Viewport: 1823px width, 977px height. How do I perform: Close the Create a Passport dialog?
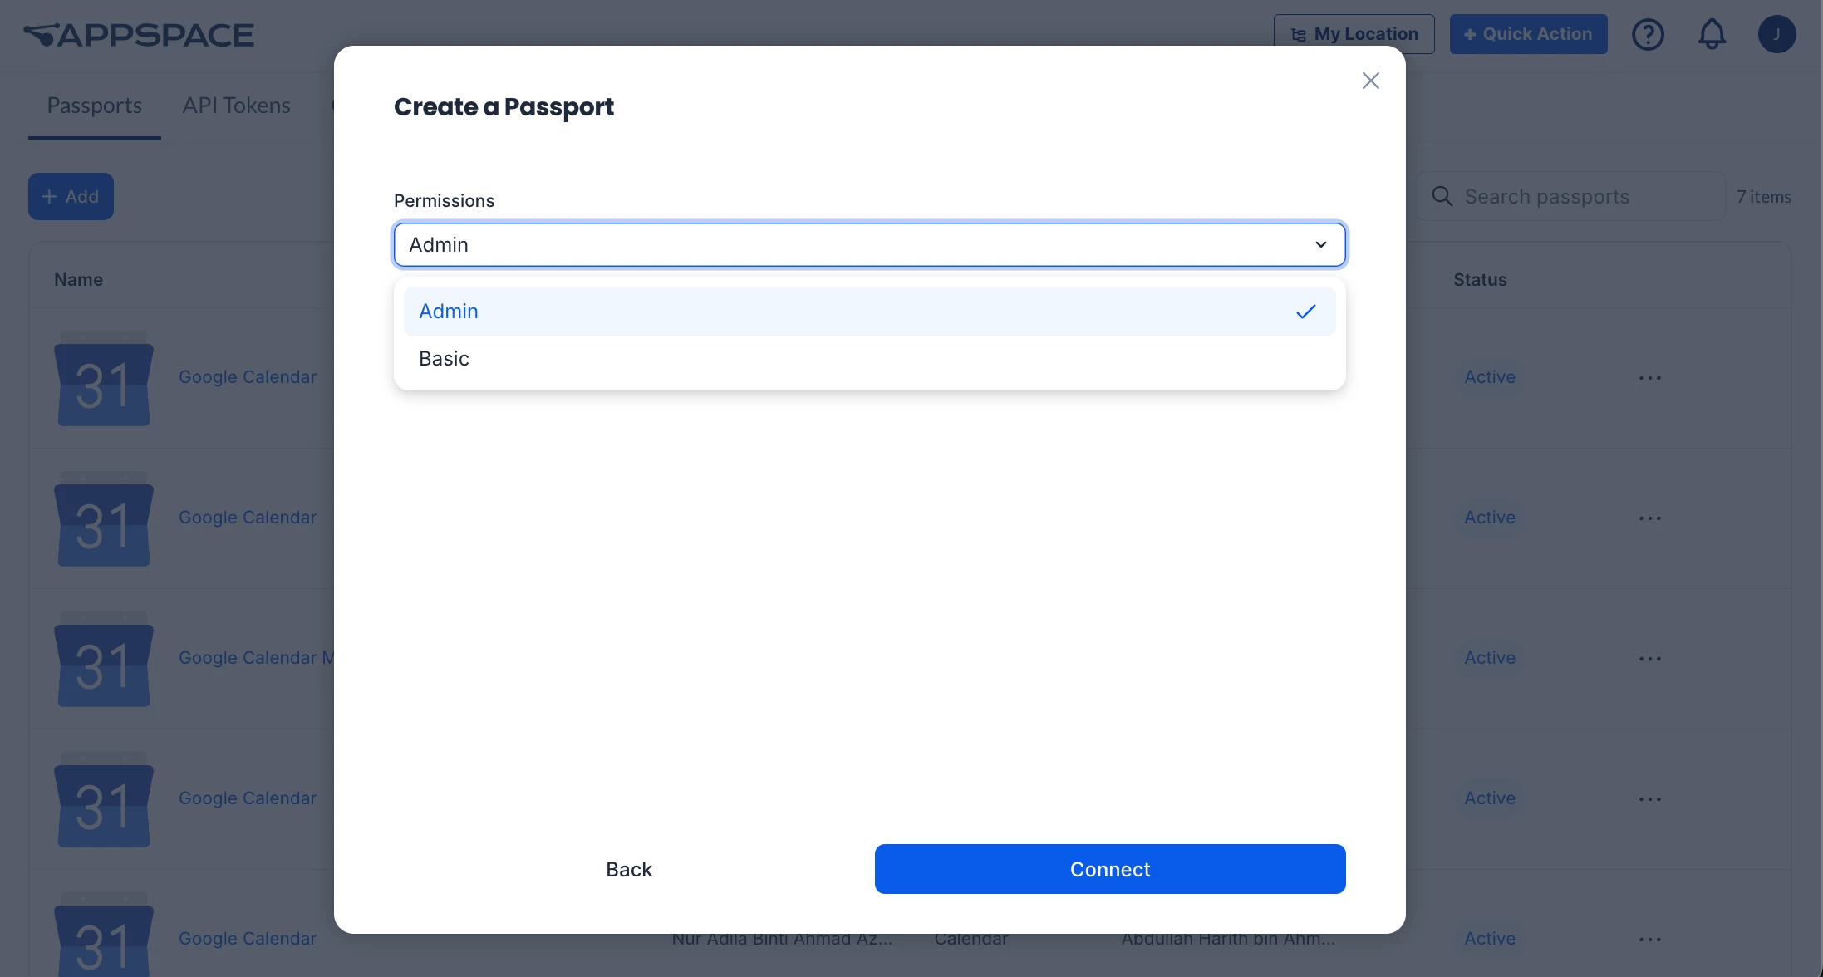click(x=1371, y=81)
